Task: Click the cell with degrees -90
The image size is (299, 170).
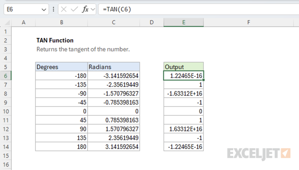Action: tap(62, 93)
